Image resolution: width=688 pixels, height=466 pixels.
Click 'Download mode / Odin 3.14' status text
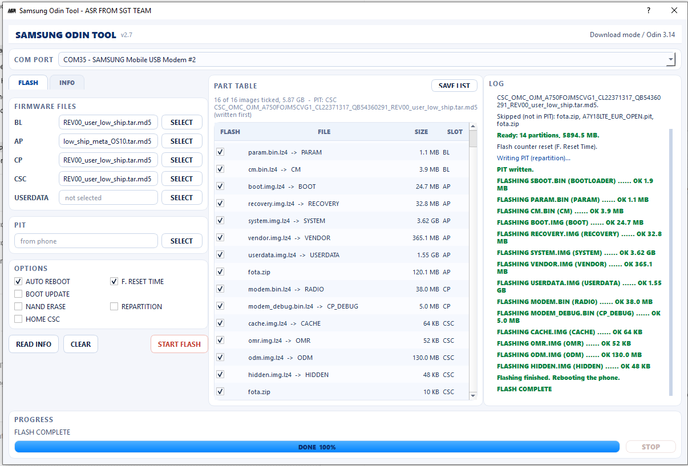click(x=632, y=35)
